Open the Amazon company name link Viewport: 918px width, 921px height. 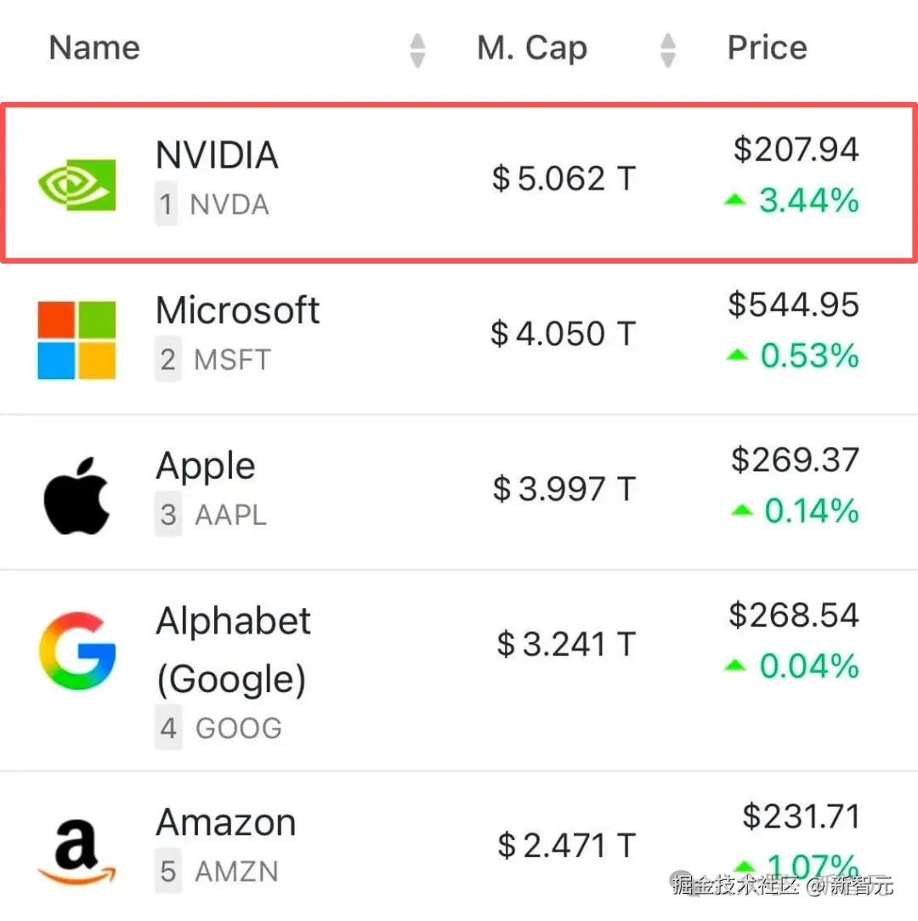(226, 823)
